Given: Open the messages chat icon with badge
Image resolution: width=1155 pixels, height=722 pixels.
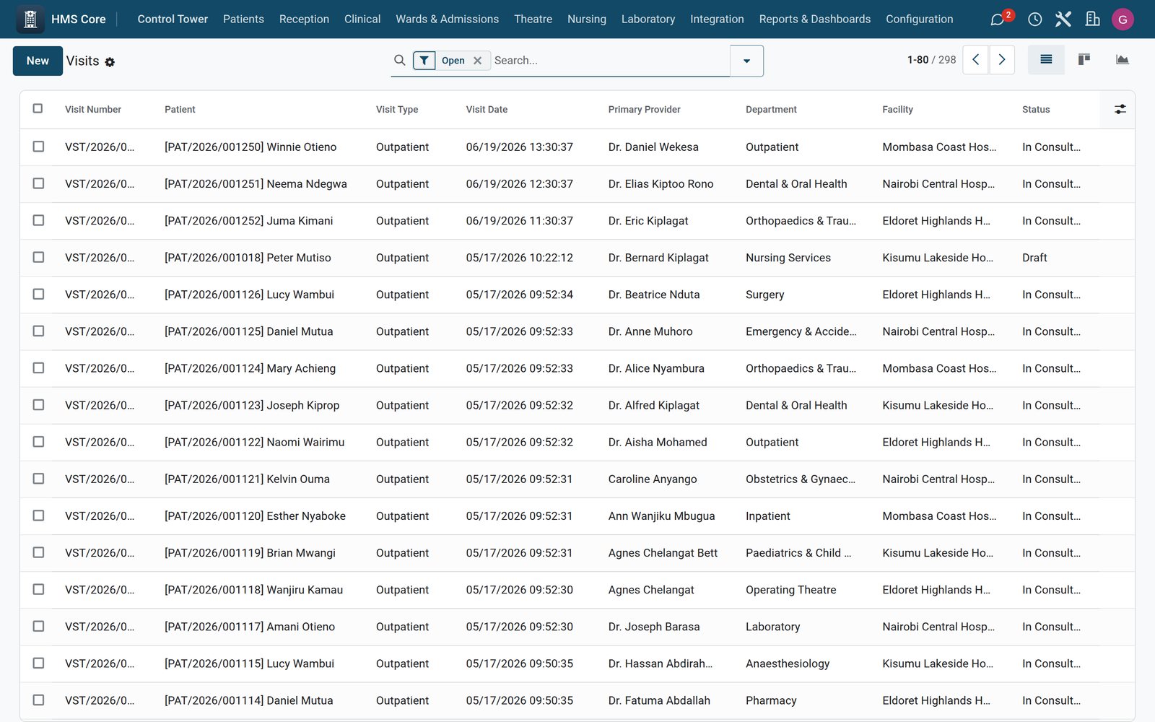Looking at the screenshot, I should pos(998,19).
